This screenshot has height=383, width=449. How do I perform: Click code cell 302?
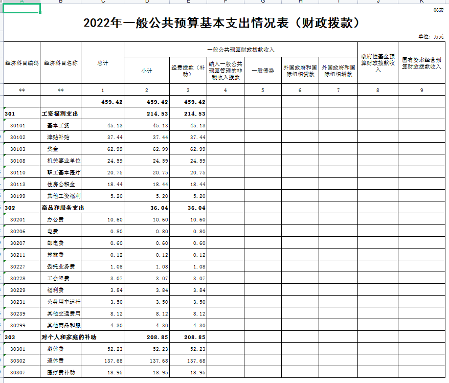pos(22,208)
